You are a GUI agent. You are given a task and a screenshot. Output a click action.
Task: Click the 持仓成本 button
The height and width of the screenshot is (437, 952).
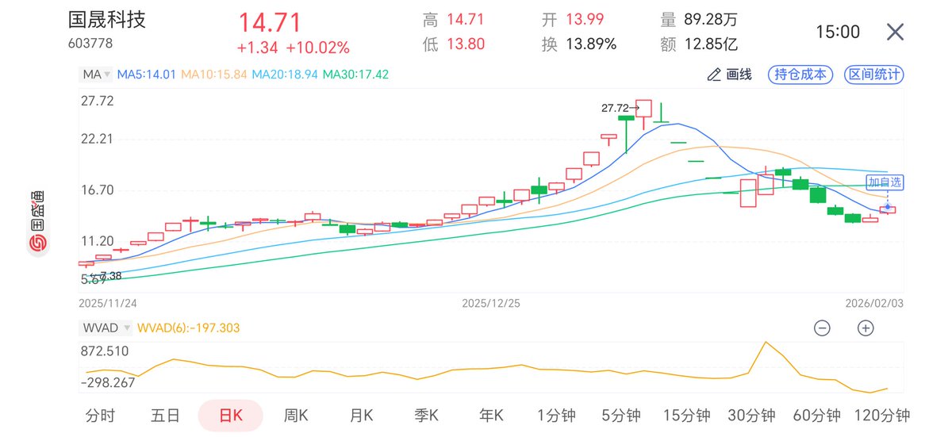click(800, 75)
